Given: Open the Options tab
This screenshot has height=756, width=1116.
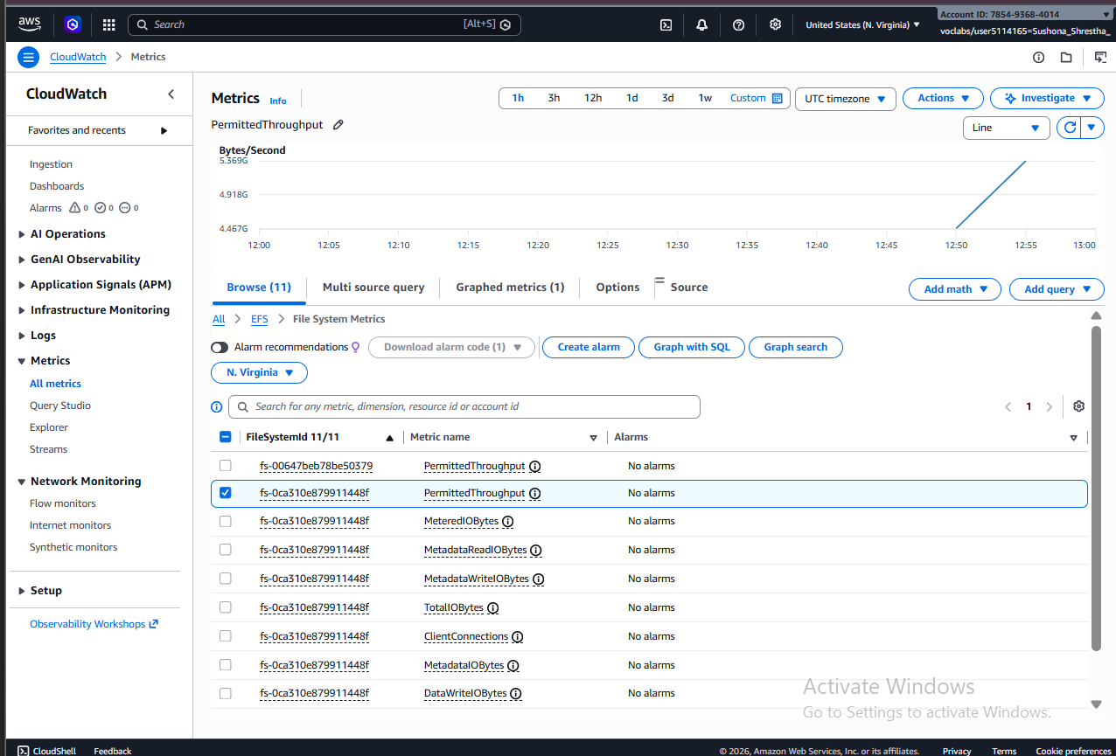Looking at the screenshot, I should tap(617, 287).
